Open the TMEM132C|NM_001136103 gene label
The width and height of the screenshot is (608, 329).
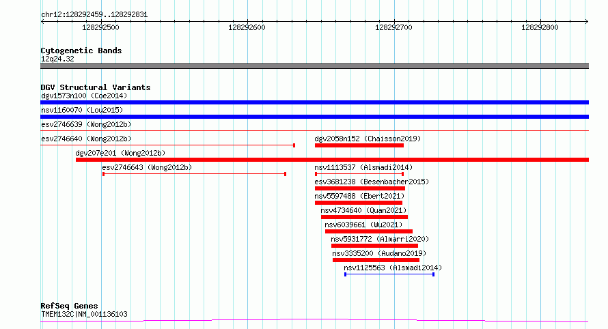pyautogui.click(x=84, y=314)
